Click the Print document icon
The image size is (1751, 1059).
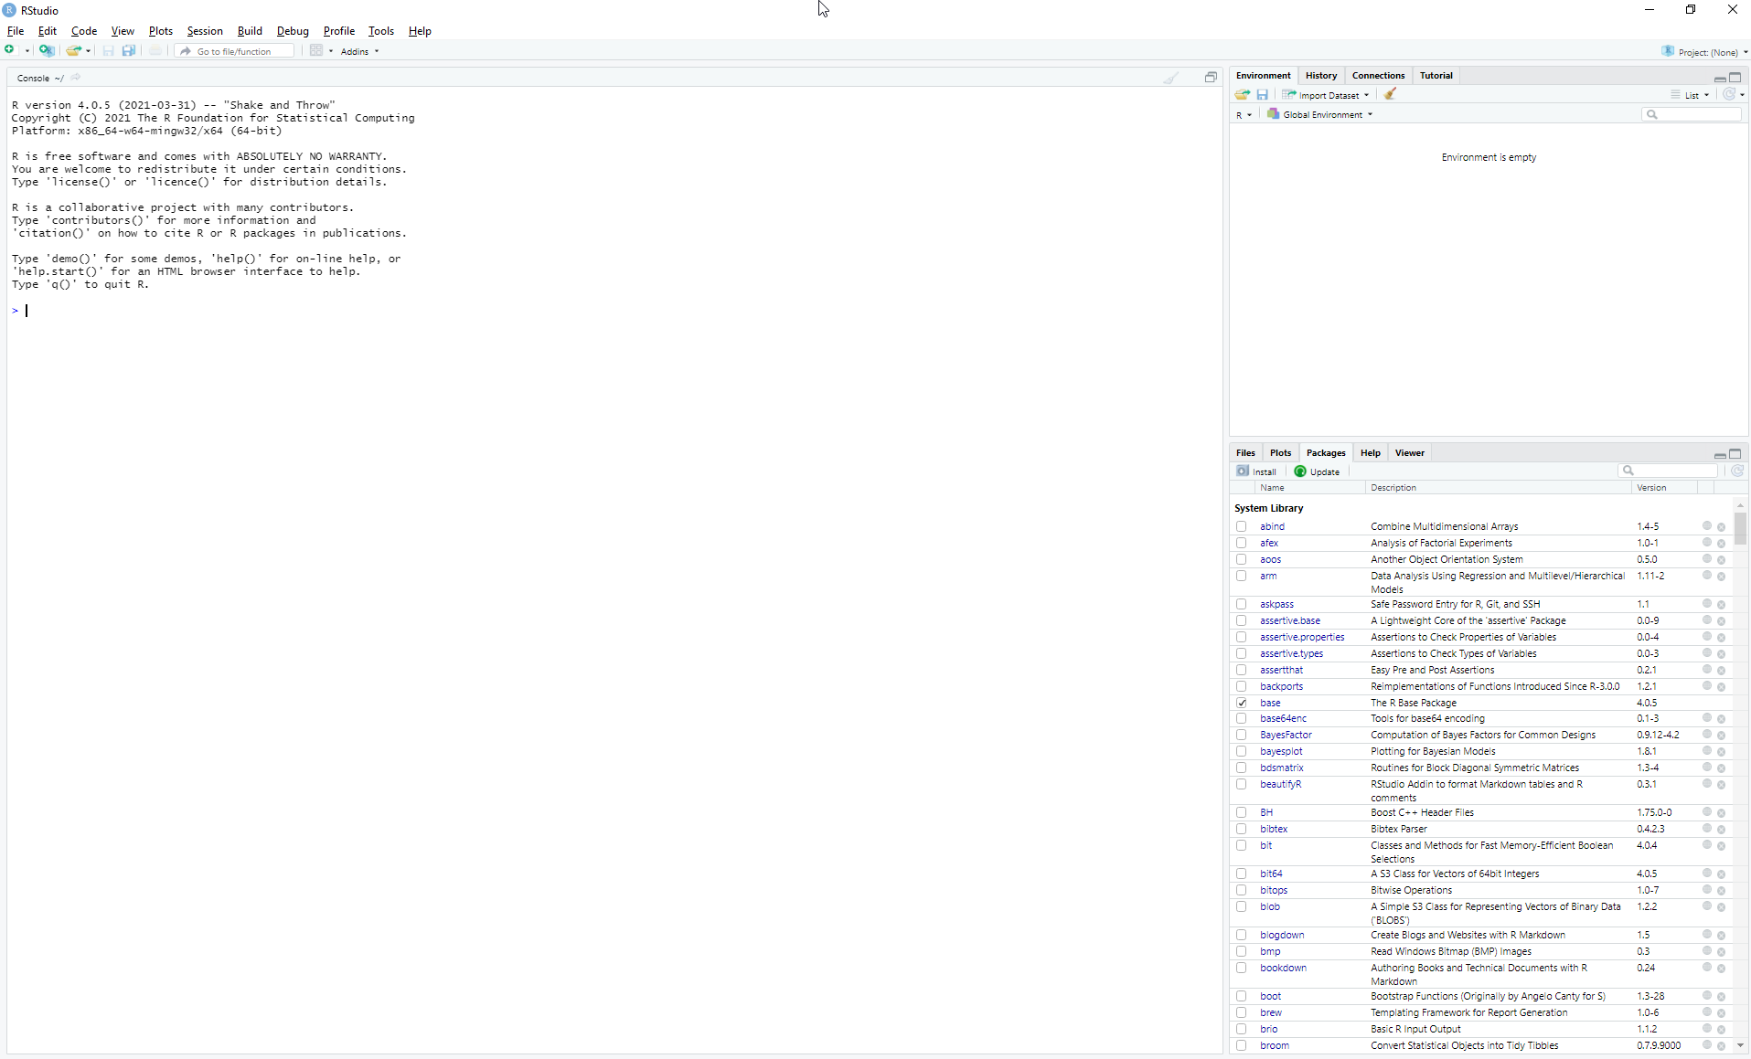click(x=155, y=50)
